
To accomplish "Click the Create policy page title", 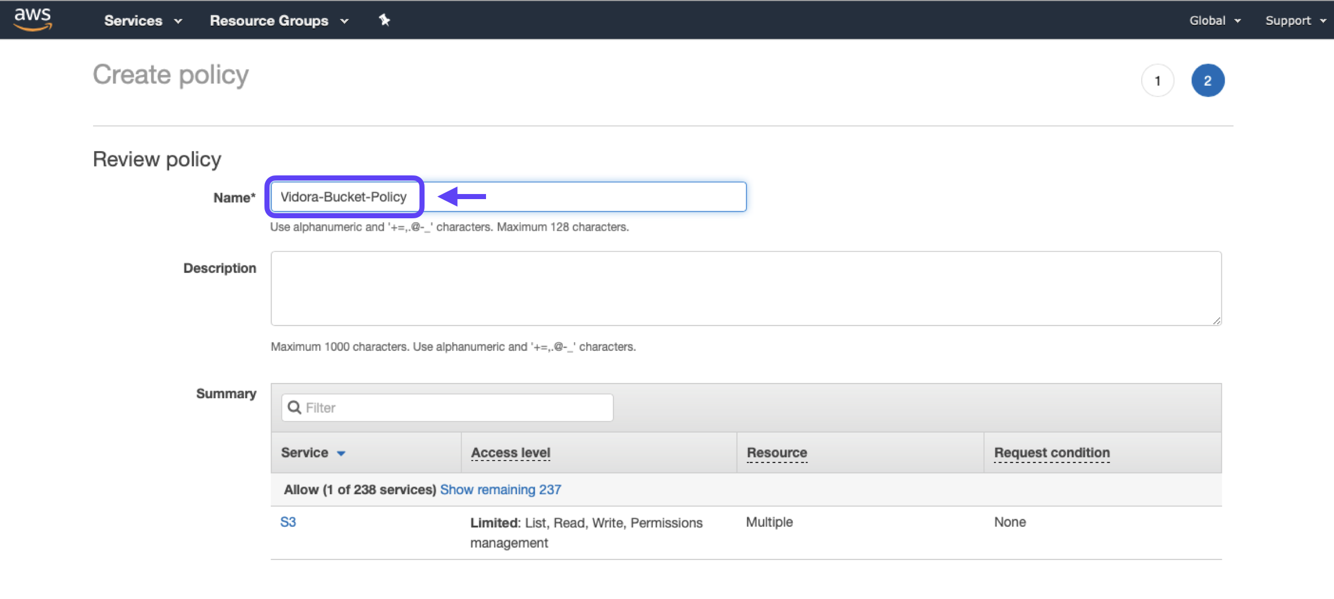I will pos(171,75).
